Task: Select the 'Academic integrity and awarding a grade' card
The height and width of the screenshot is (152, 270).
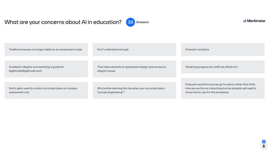Action: tap(46, 69)
